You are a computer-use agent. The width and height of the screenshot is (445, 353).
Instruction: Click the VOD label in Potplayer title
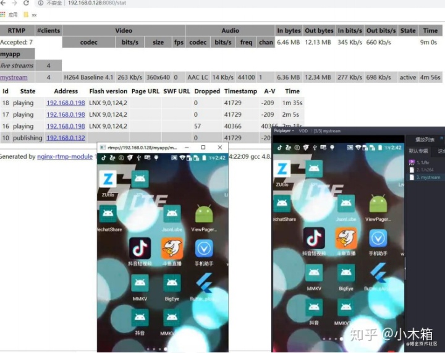[x=303, y=131]
